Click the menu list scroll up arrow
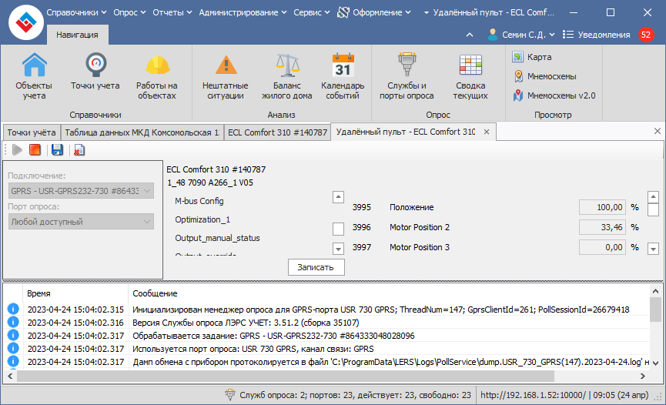This screenshot has width=666, height=405. pyautogui.click(x=338, y=197)
